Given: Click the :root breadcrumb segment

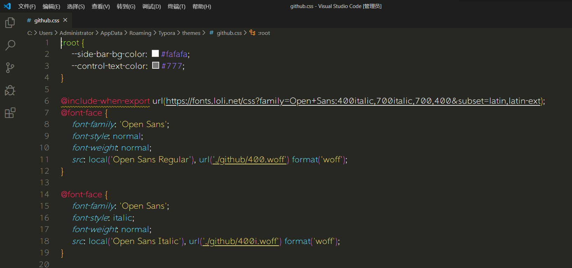Looking at the screenshot, I should coord(264,33).
